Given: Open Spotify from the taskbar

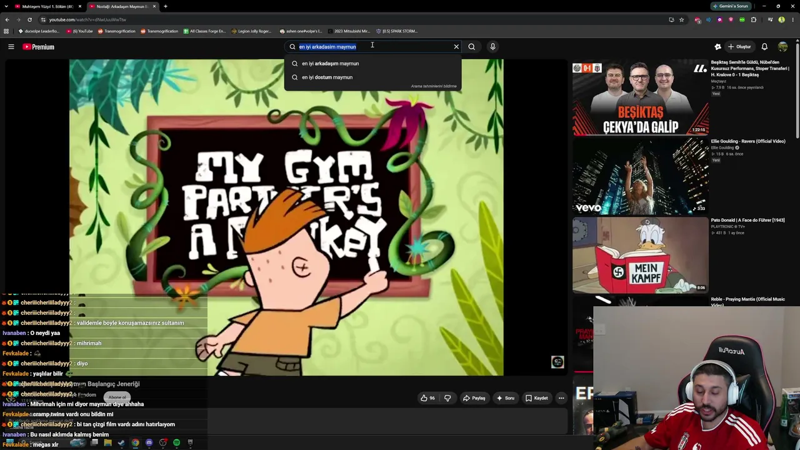Looking at the screenshot, I should [x=176, y=443].
